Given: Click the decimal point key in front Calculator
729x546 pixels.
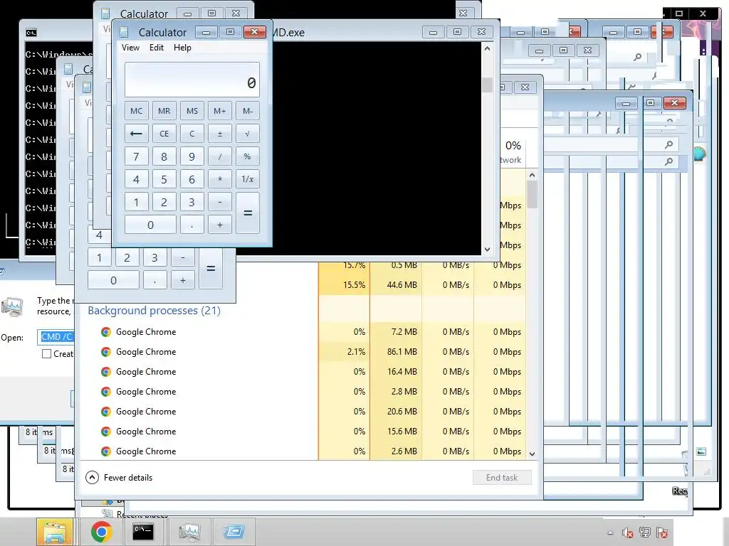Looking at the screenshot, I should 192,225.
